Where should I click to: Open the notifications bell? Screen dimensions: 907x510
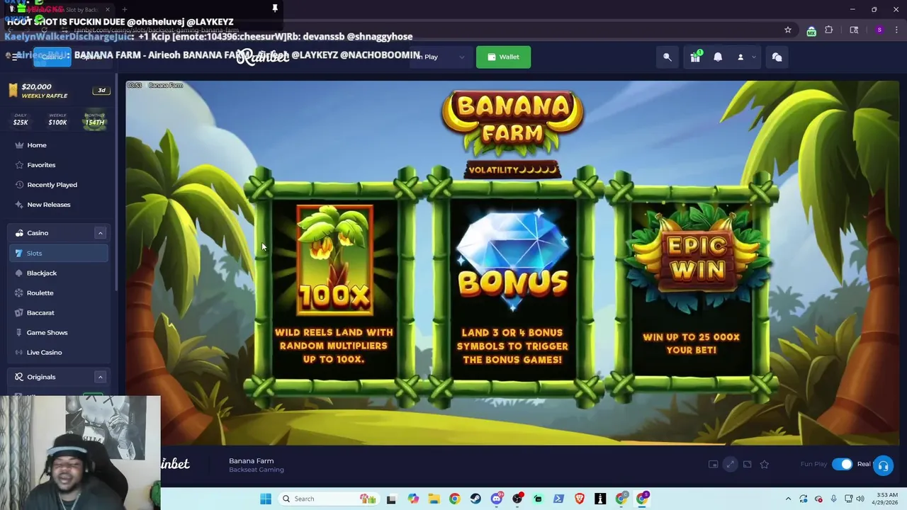718,57
